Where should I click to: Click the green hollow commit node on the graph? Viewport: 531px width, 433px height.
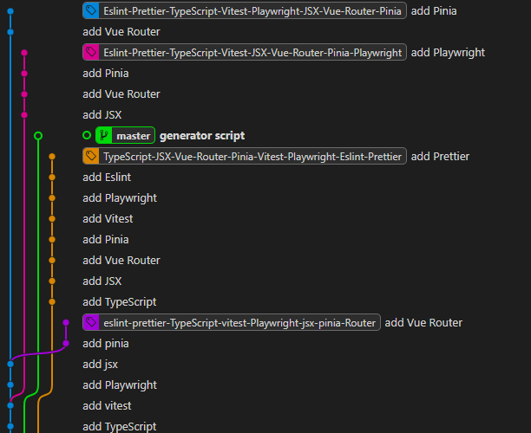[x=38, y=136]
